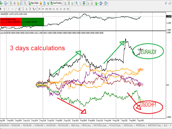
Task: Switch to M5 timeframe
Action: pos(43,9)
